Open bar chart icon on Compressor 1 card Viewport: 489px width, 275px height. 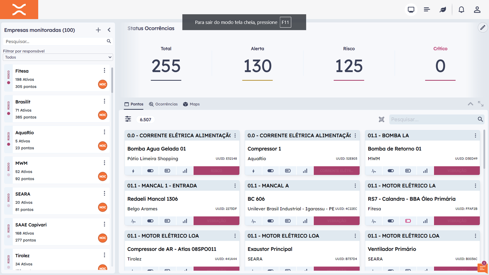tap(305, 171)
